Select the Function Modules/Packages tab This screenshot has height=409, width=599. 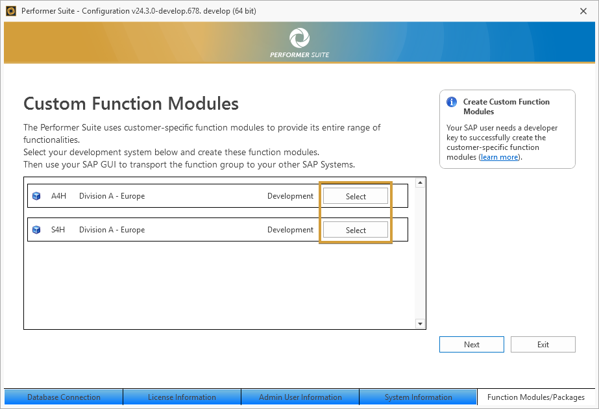[x=535, y=397]
